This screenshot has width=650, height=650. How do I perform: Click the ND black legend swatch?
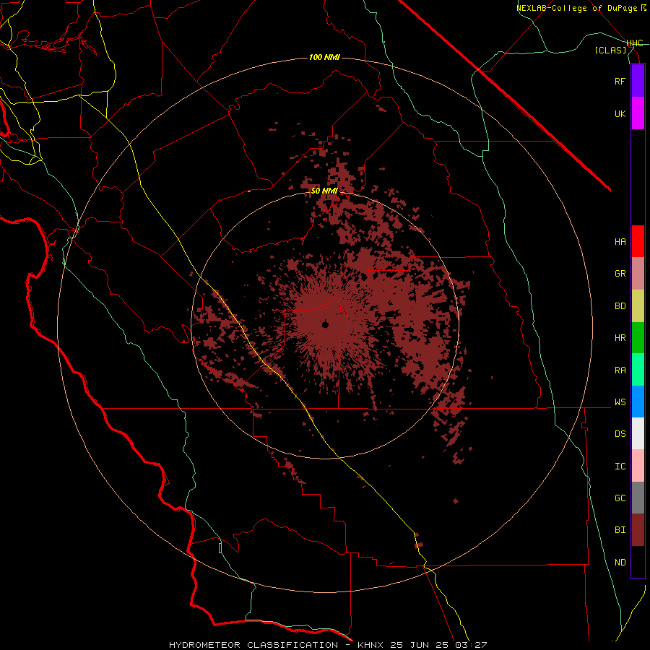(x=638, y=562)
